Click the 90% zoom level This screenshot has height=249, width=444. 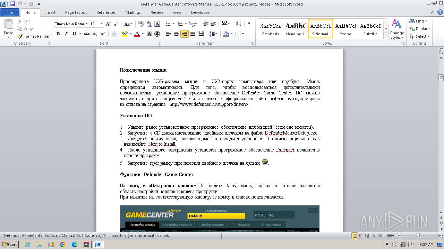(390, 236)
